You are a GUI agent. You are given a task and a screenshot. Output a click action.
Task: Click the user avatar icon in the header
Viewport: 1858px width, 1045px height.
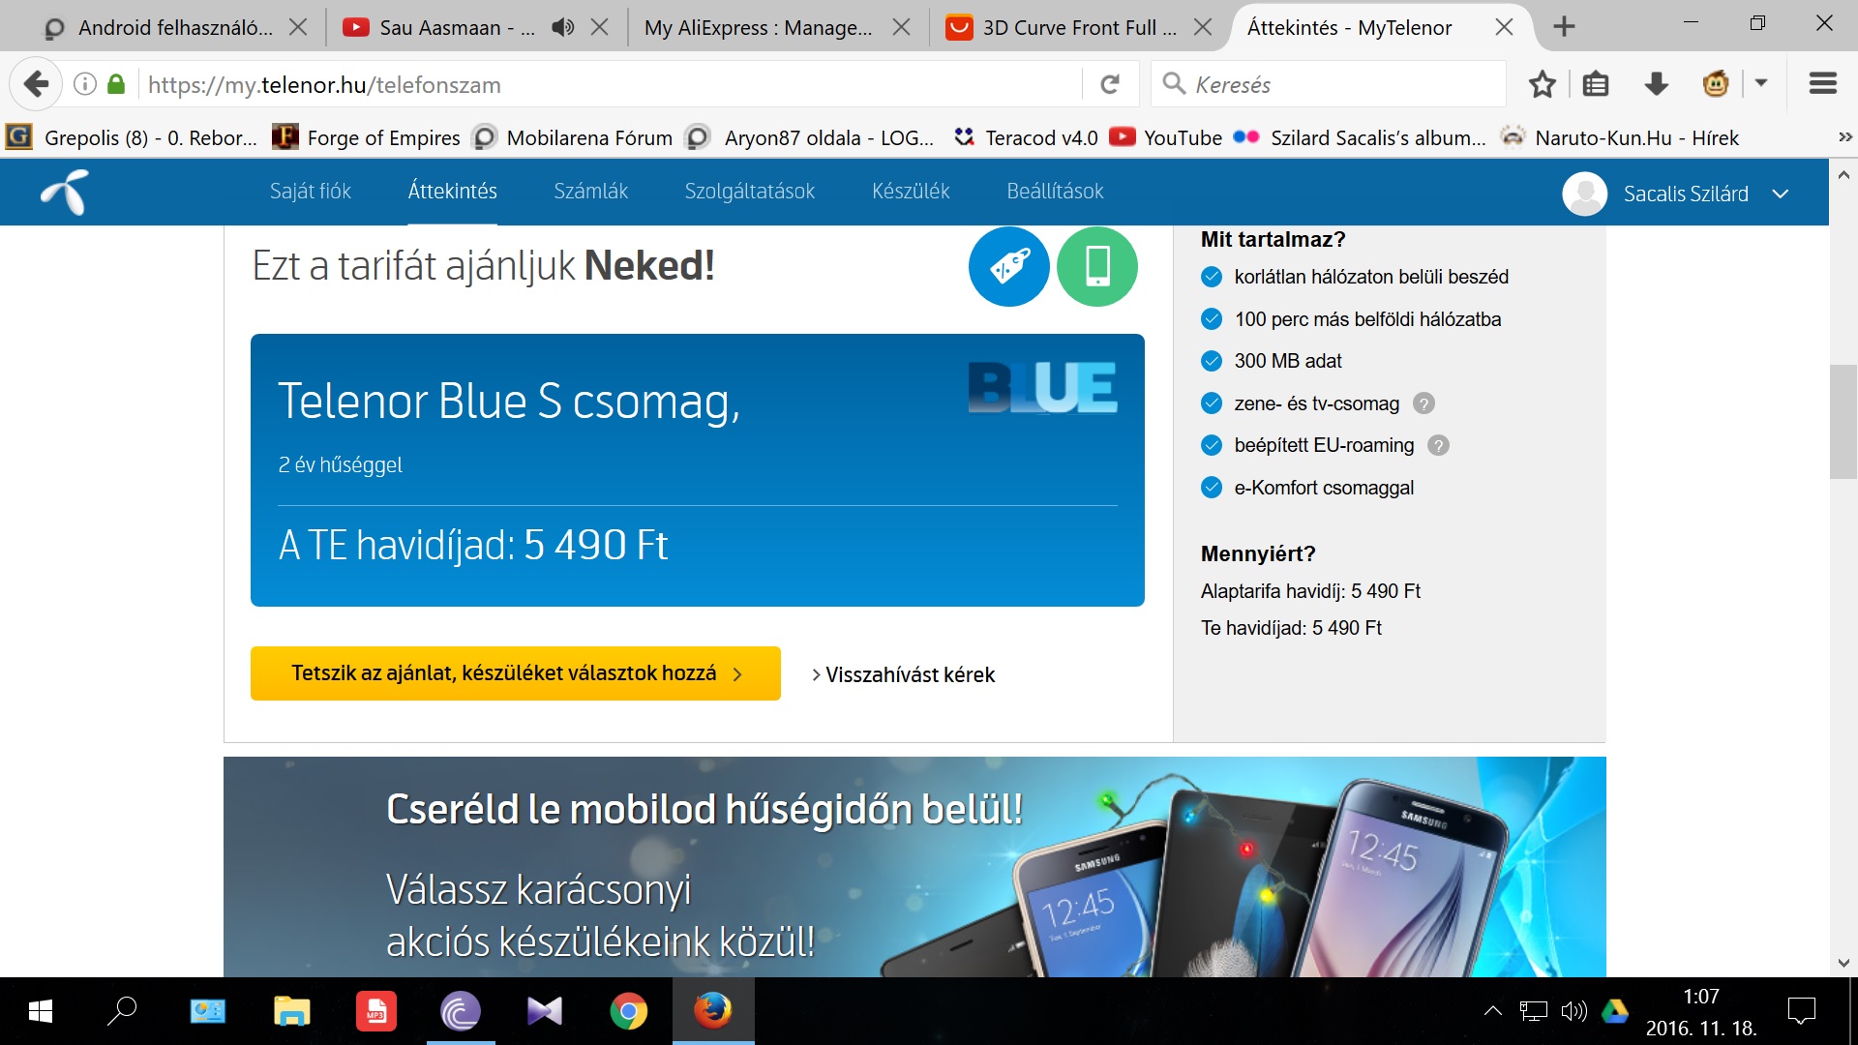pyautogui.click(x=1584, y=194)
